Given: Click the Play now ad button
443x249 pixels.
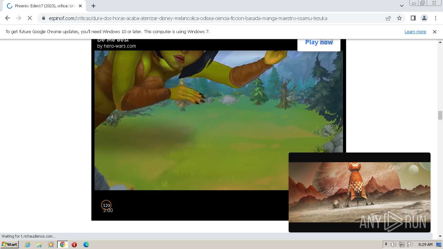Looking at the screenshot, I should click(319, 43).
